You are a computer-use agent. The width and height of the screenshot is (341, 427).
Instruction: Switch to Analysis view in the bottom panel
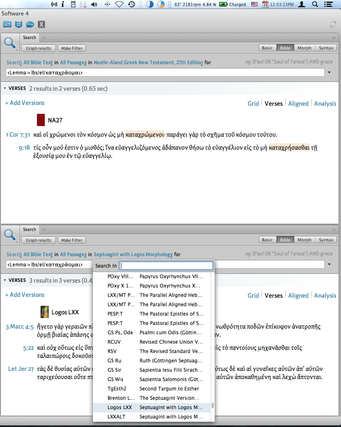tap(325, 296)
